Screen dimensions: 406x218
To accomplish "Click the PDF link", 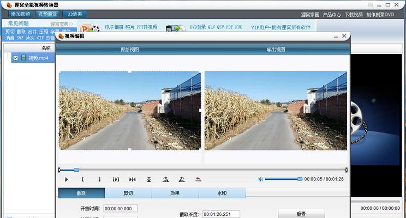I will (229, 27).
